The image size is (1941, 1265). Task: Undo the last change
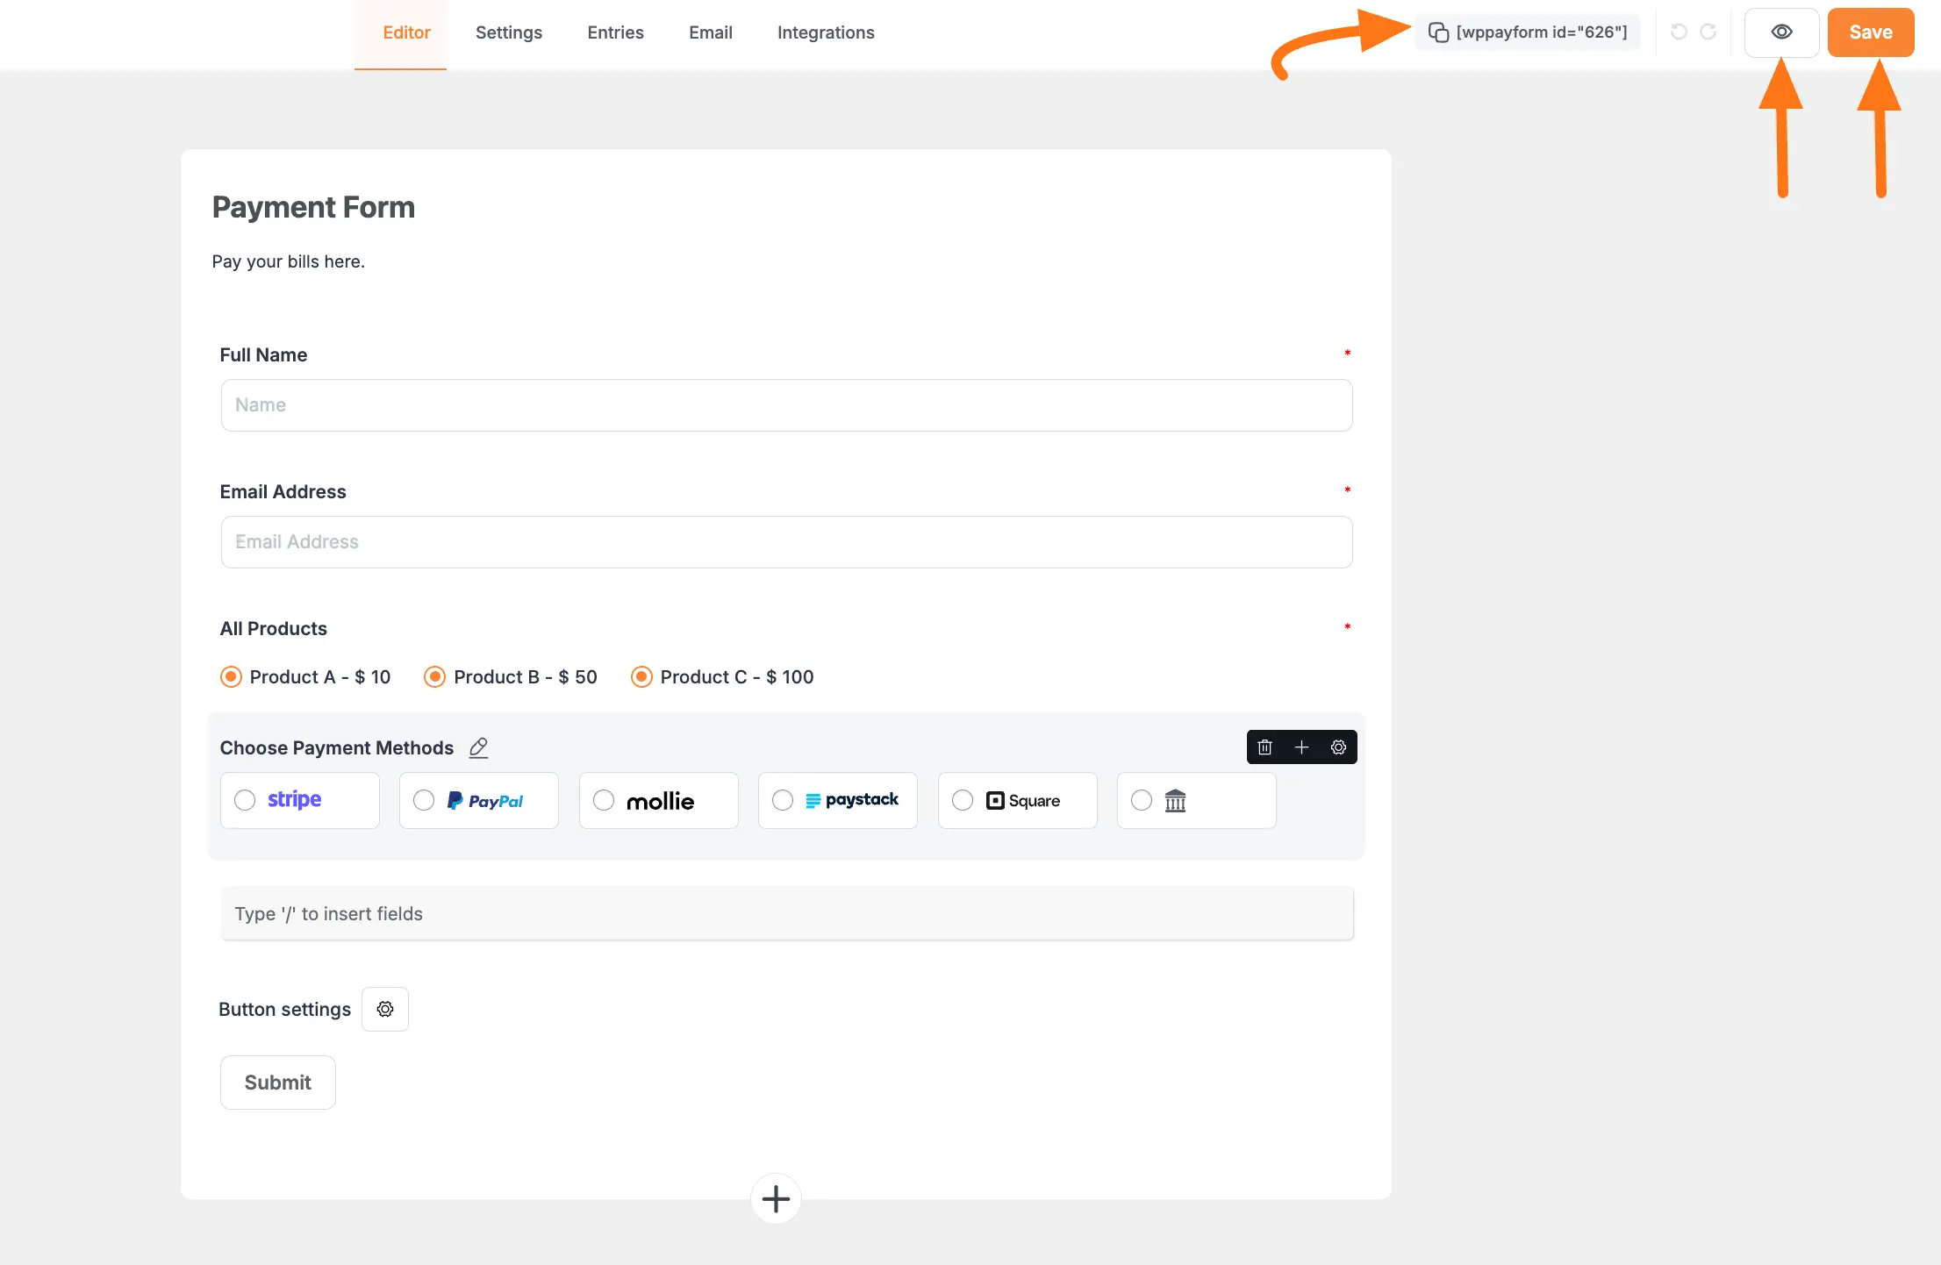(x=1678, y=32)
